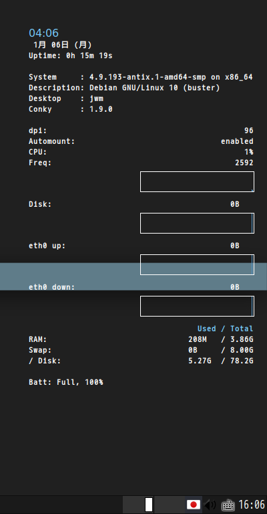
Task: Click the Japanese flag keyboard layout icon
Action: [x=193, y=505]
